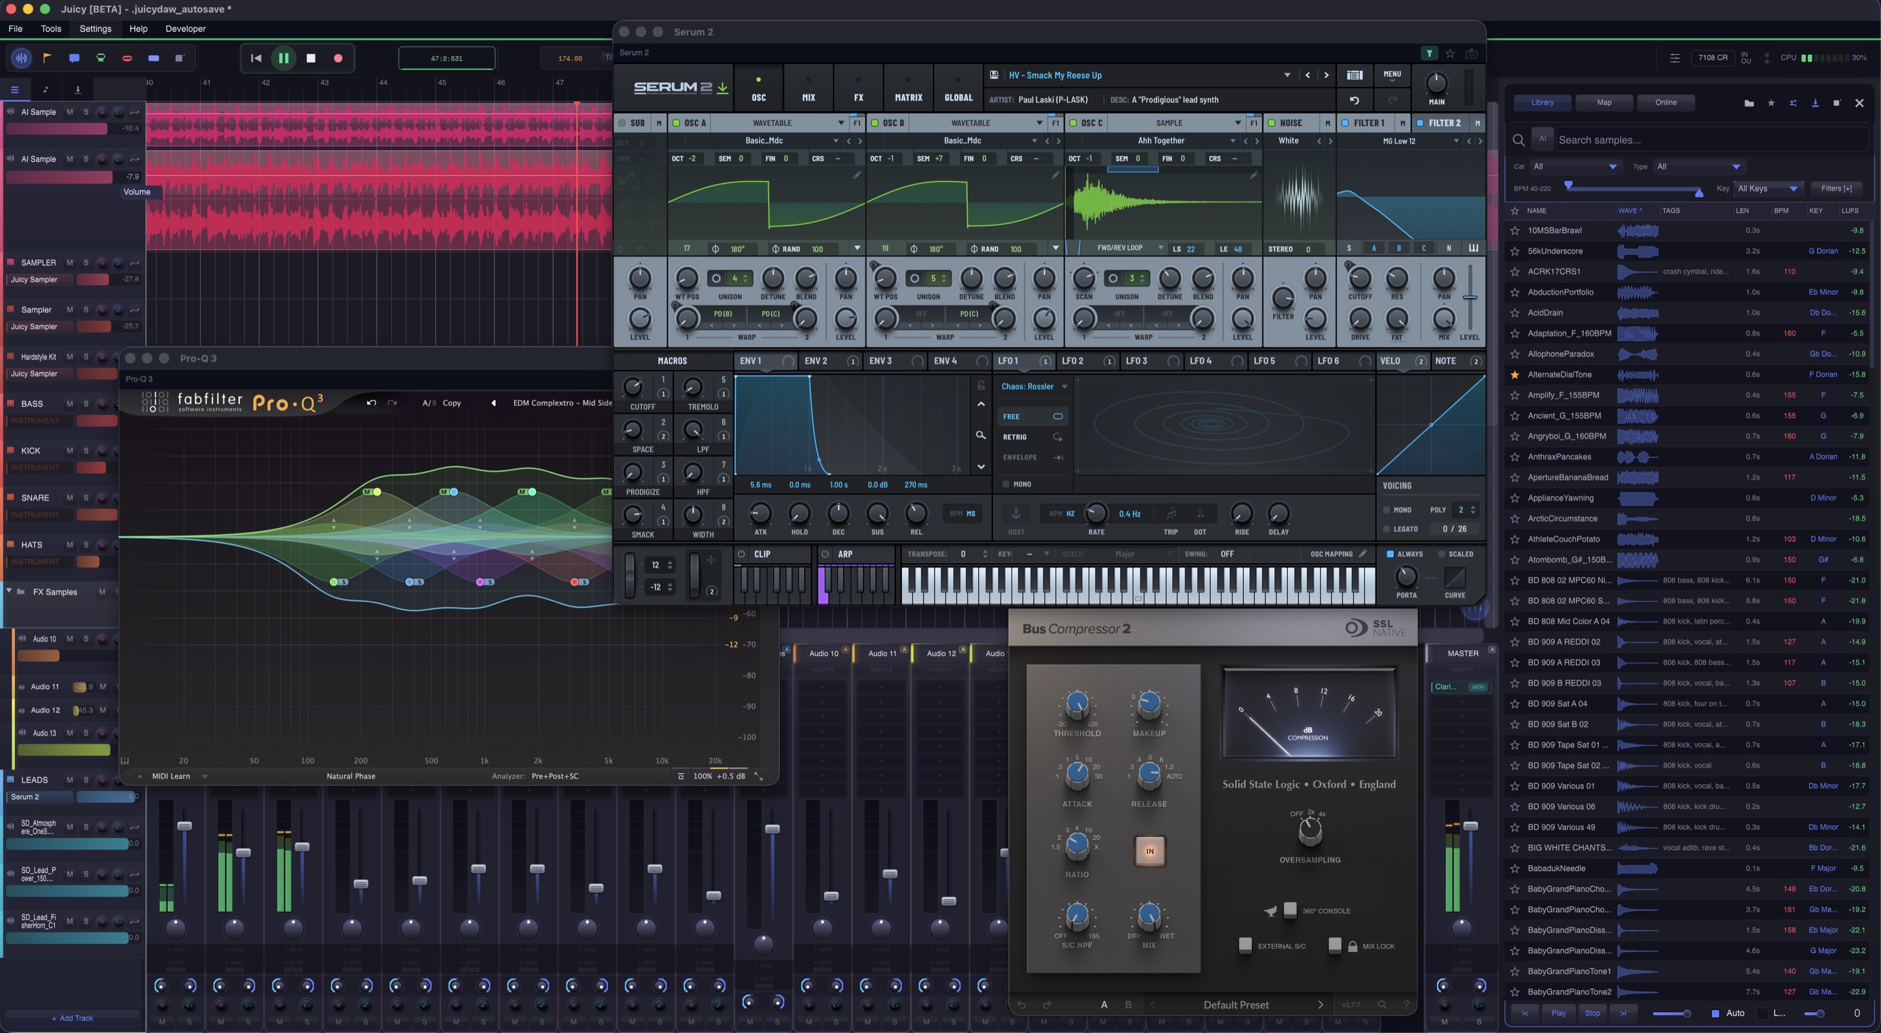Viewport: 1881px width, 1033px height.
Task: Click the Serum LFO host anchor icon
Action: (x=1016, y=513)
